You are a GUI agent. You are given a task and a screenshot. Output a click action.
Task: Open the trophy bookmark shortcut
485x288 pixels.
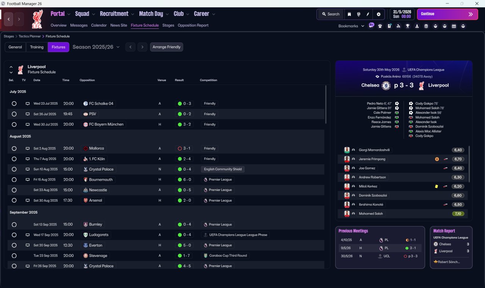(x=408, y=26)
